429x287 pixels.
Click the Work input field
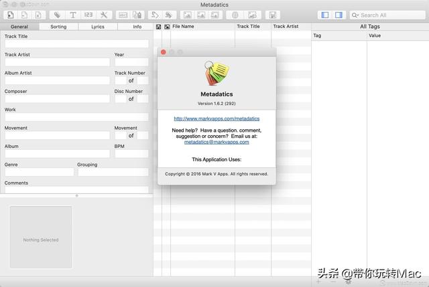(76, 117)
